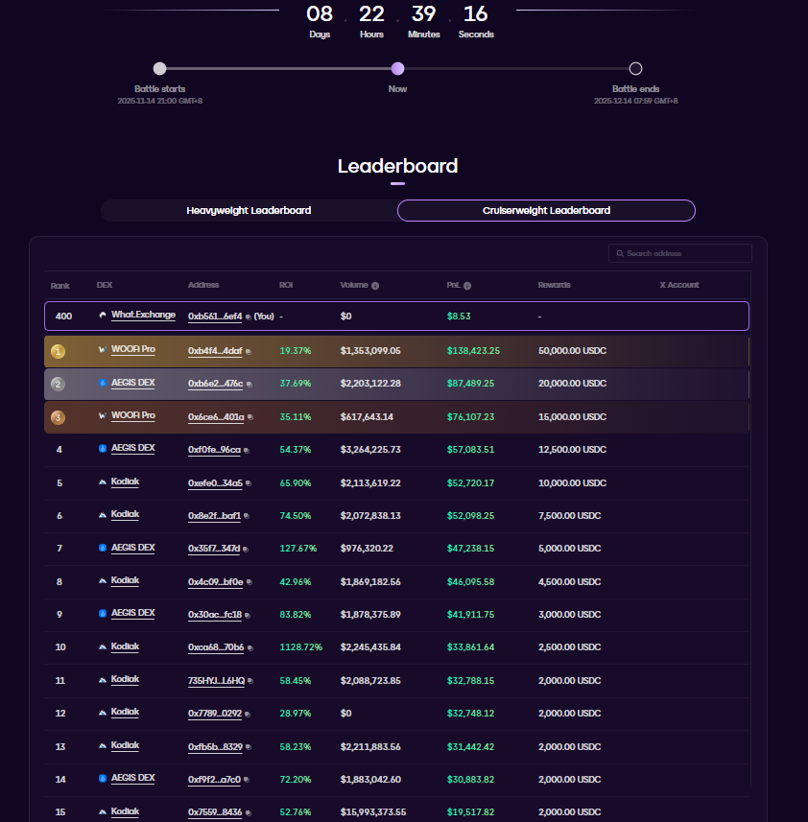Copy the address 0xf0fe...96ca

click(247, 450)
